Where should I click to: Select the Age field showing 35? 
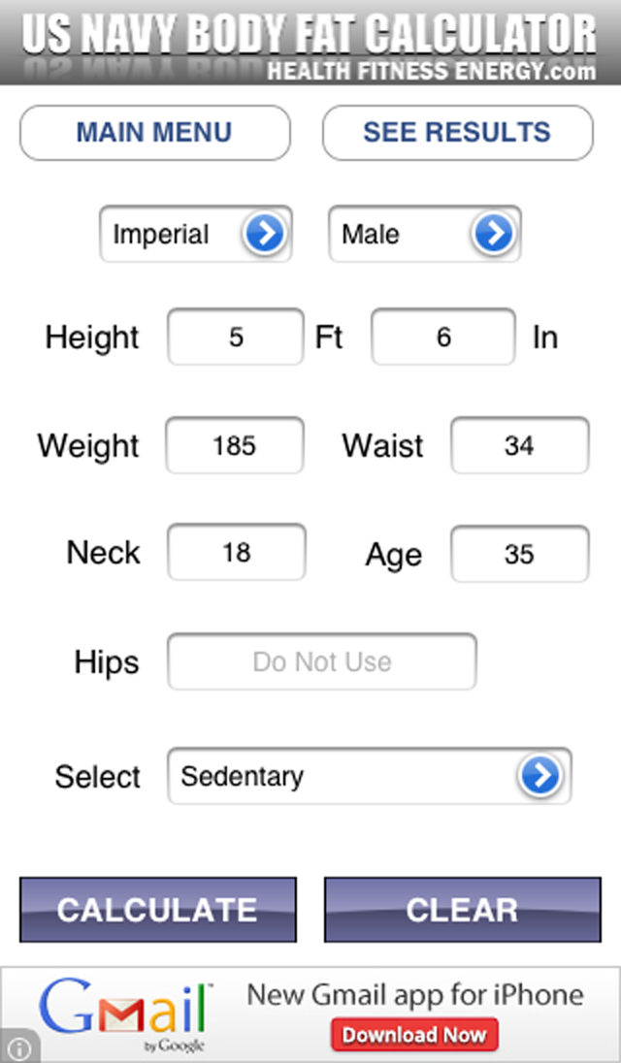pos(519,554)
